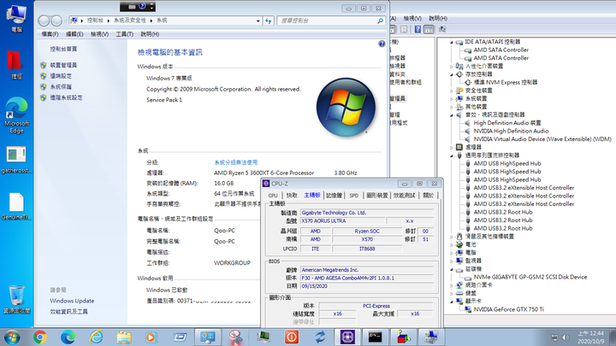Open 裝置管理員 link in sidebar
The image size is (616, 346).
click(x=63, y=65)
